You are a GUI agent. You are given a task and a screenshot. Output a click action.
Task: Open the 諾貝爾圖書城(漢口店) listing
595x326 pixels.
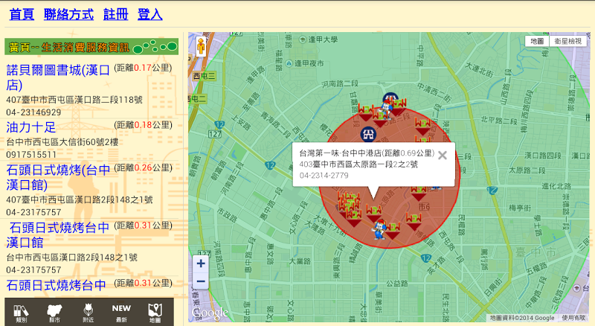point(58,77)
